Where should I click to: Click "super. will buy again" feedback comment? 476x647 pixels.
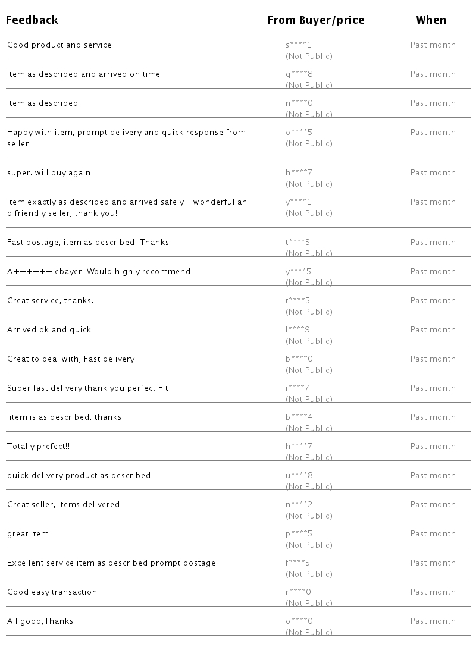49,173
